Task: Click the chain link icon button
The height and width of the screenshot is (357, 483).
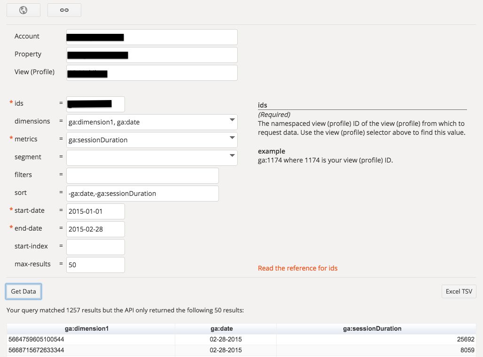Action: [64, 10]
